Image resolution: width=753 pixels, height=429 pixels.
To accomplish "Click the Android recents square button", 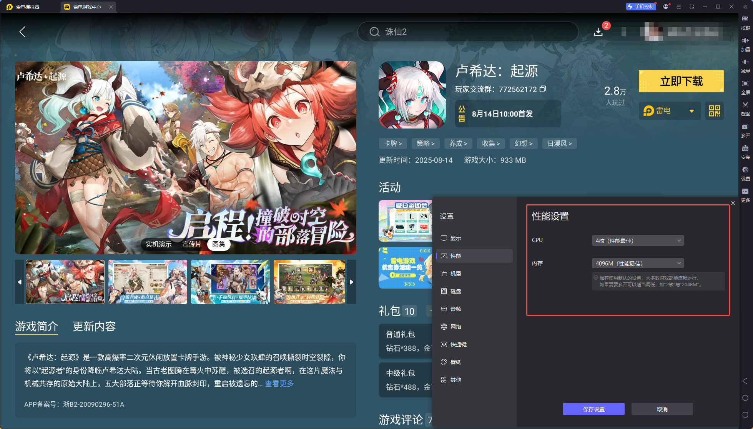I will (x=745, y=415).
